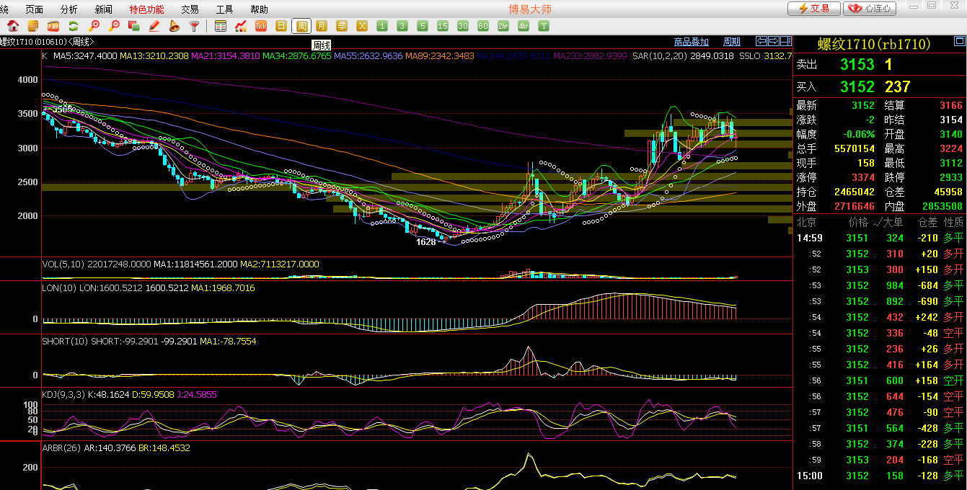967x490 pixels.
Task: Open the alert bell icon
Action: (174, 26)
